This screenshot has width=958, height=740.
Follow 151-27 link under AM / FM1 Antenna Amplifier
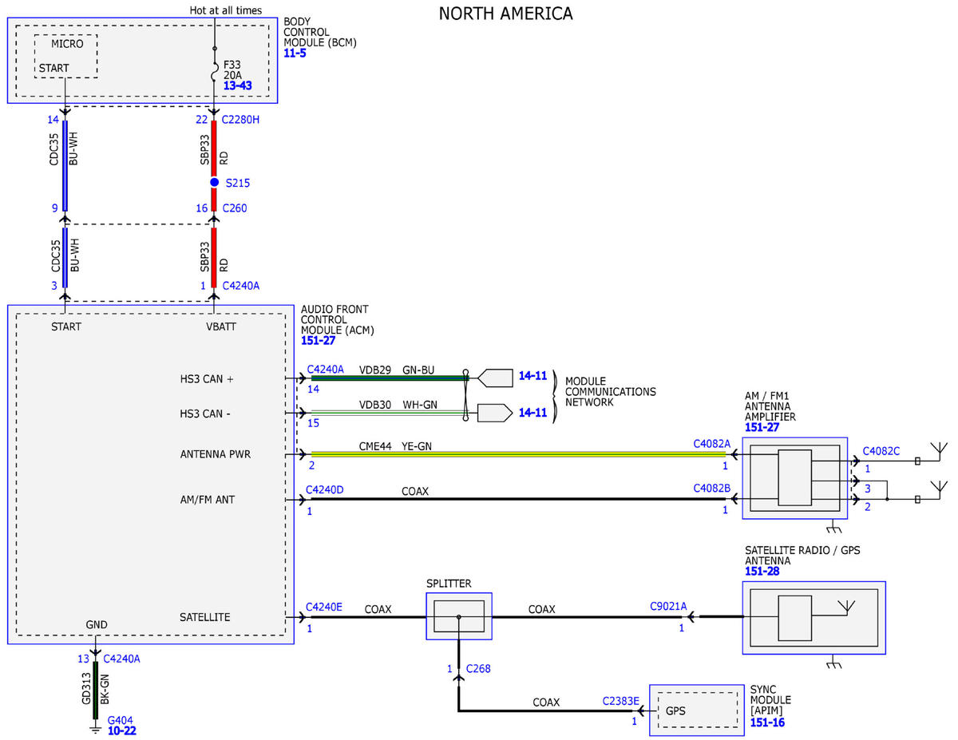click(x=762, y=428)
